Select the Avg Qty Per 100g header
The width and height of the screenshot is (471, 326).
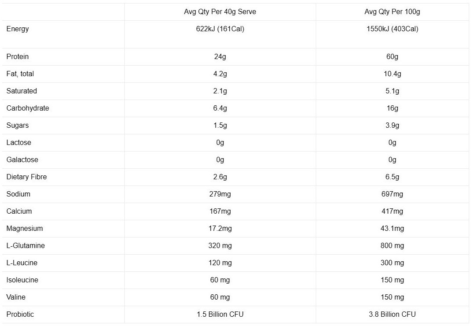[392, 12]
